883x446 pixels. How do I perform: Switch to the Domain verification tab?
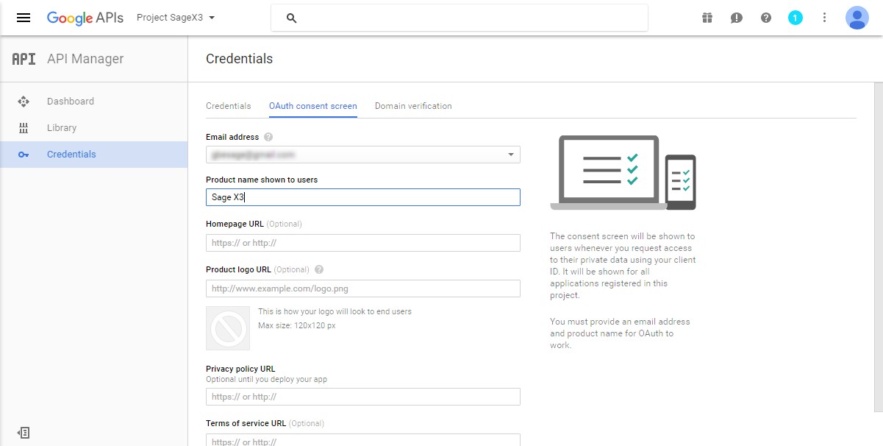pyautogui.click(x=413, y=106)
